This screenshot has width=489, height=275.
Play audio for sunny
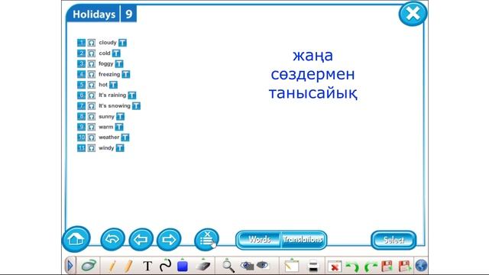click(x=91, y=116)
